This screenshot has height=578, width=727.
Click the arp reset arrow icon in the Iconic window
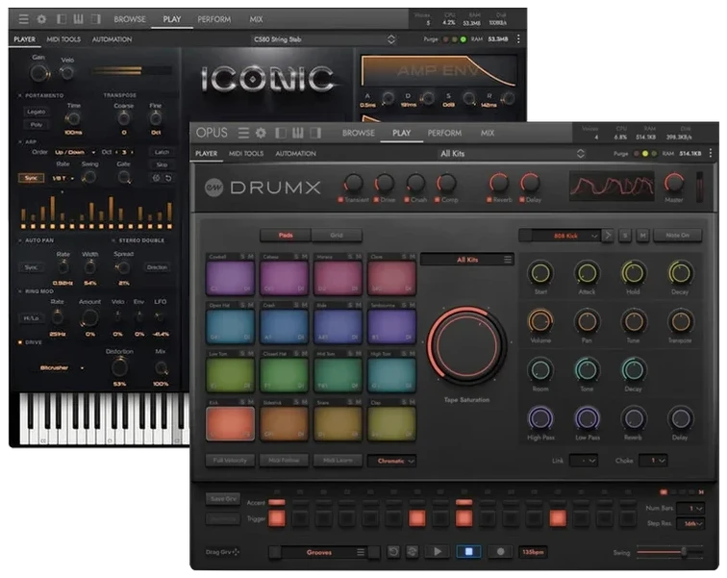pyautogui.click(x=168, y=178)
